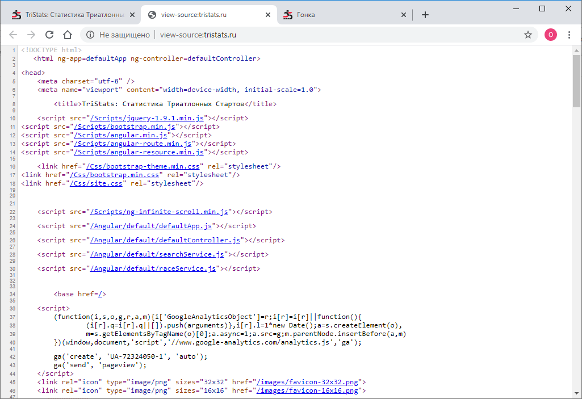Viewport: 582px width, 399px height.
Task: Follow the angular-route.min.js link
Action: [x=132, y=144]
